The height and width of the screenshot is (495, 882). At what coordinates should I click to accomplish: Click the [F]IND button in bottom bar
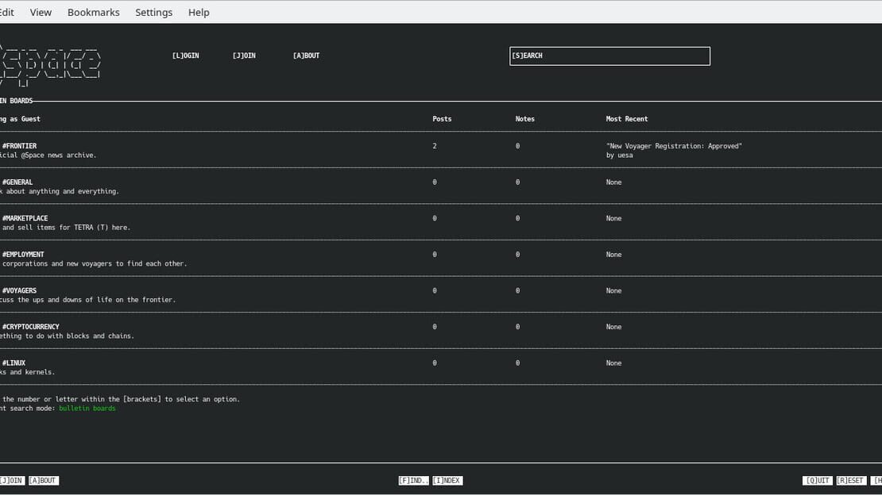coord(413,481)
